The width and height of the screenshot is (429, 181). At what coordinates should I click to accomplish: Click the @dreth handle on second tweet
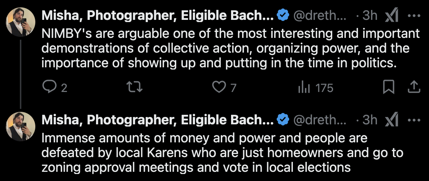[319, 120]
